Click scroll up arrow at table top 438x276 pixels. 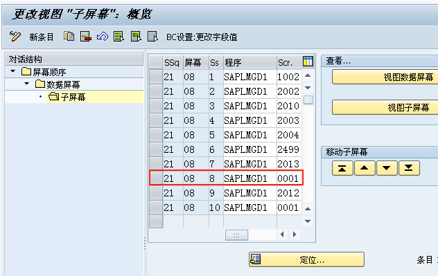tap(308, 75)
